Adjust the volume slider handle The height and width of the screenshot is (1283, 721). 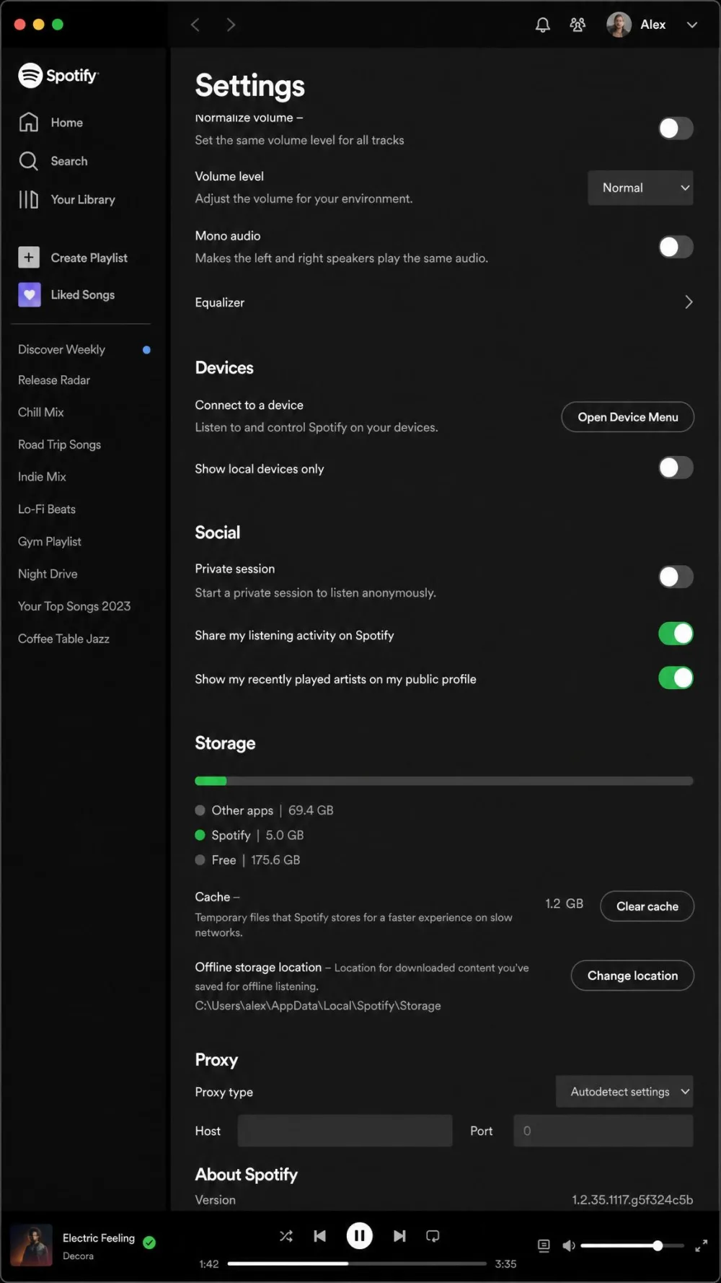pyautogui.click(x=658, y=1245)
